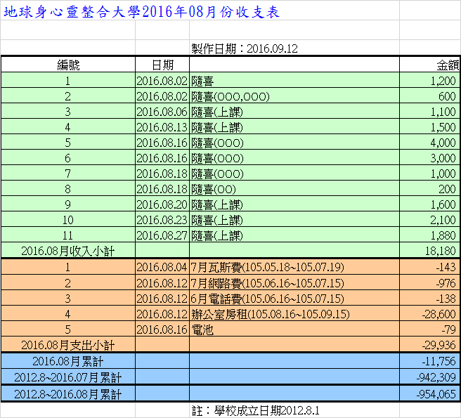
Task: Select income row number 10
Action: pos(68,220)
